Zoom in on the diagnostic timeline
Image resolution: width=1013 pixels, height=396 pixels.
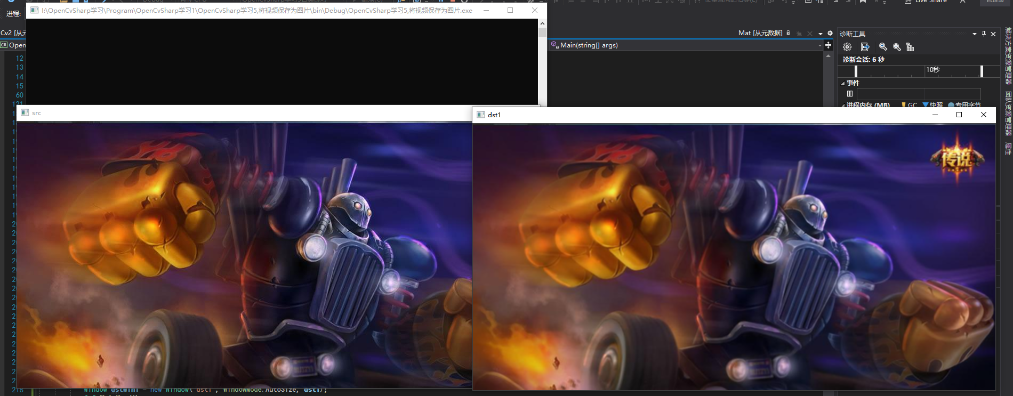coord(883,47)
